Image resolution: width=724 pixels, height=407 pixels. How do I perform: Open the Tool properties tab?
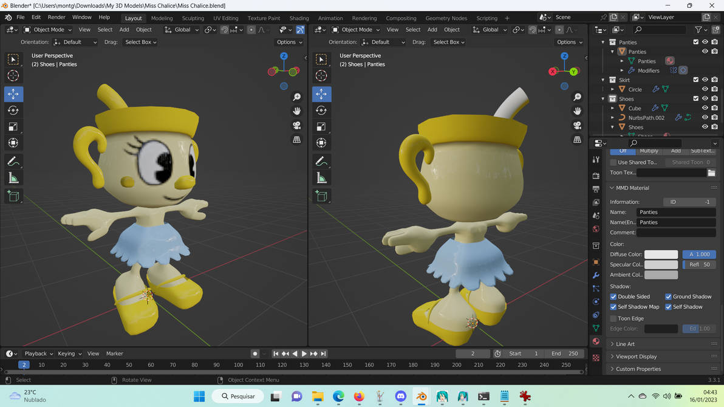[x=596, y=159]
